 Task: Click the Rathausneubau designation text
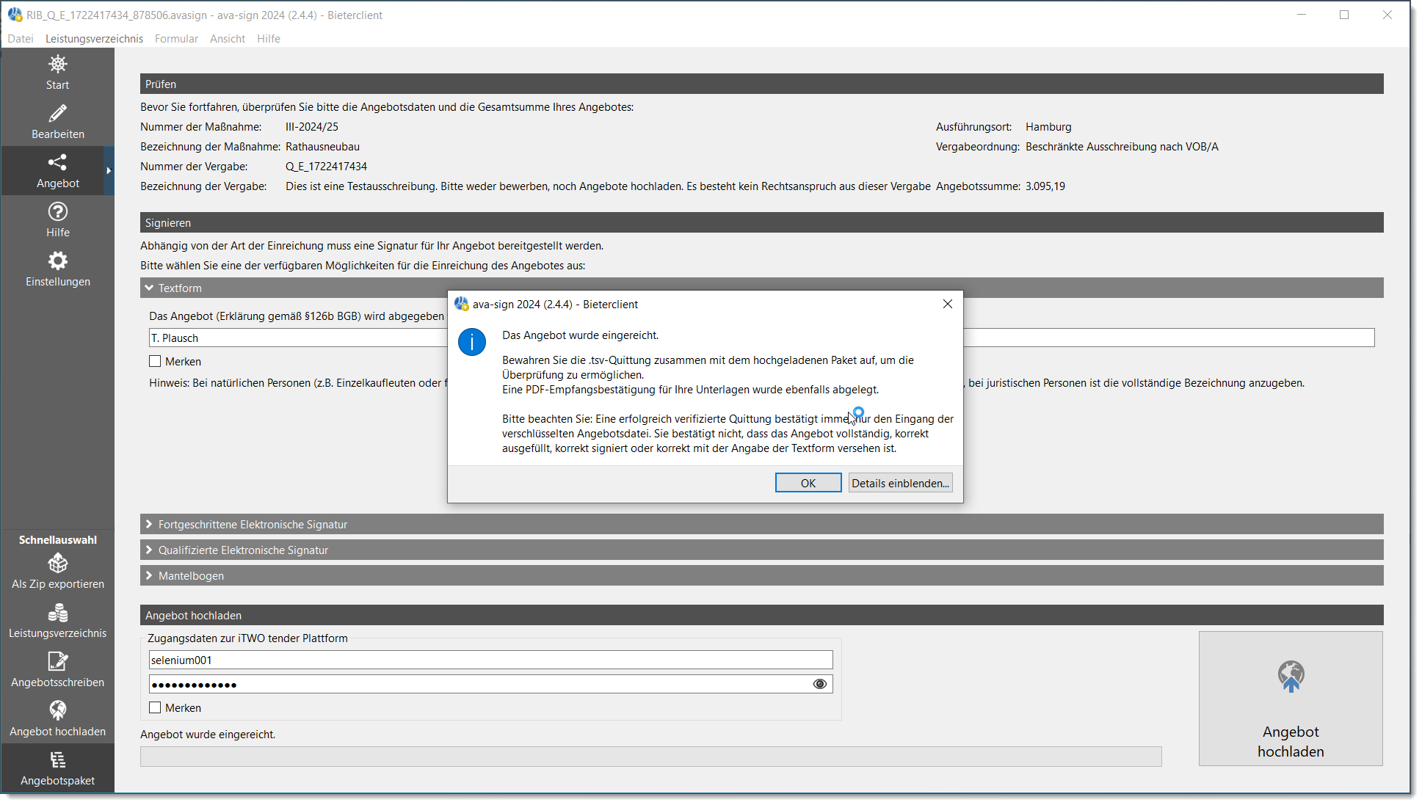[x=322, y=146]
